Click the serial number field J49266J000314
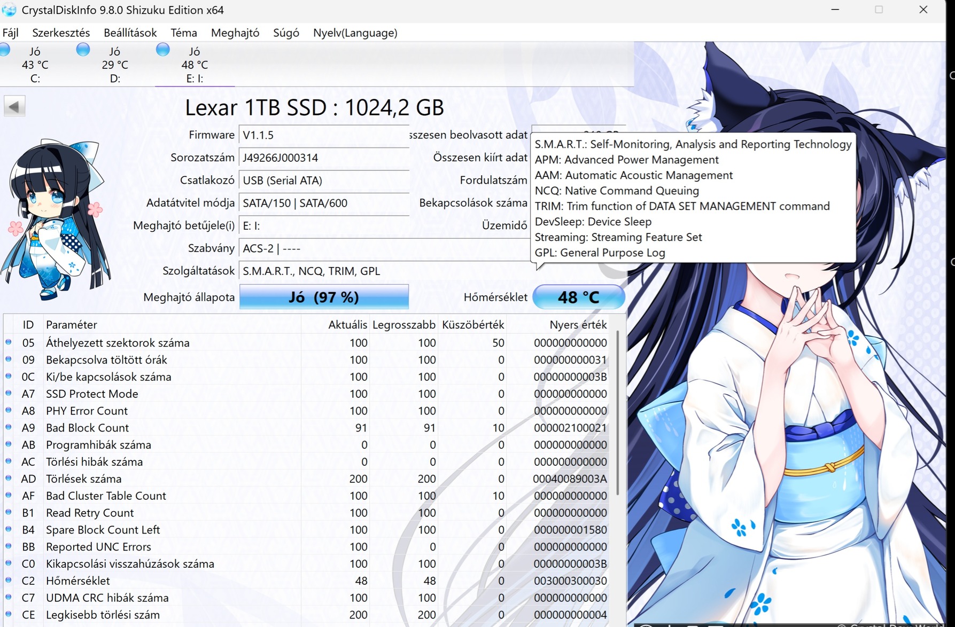Viewport: 955px width, 627px height. (324, 158)
